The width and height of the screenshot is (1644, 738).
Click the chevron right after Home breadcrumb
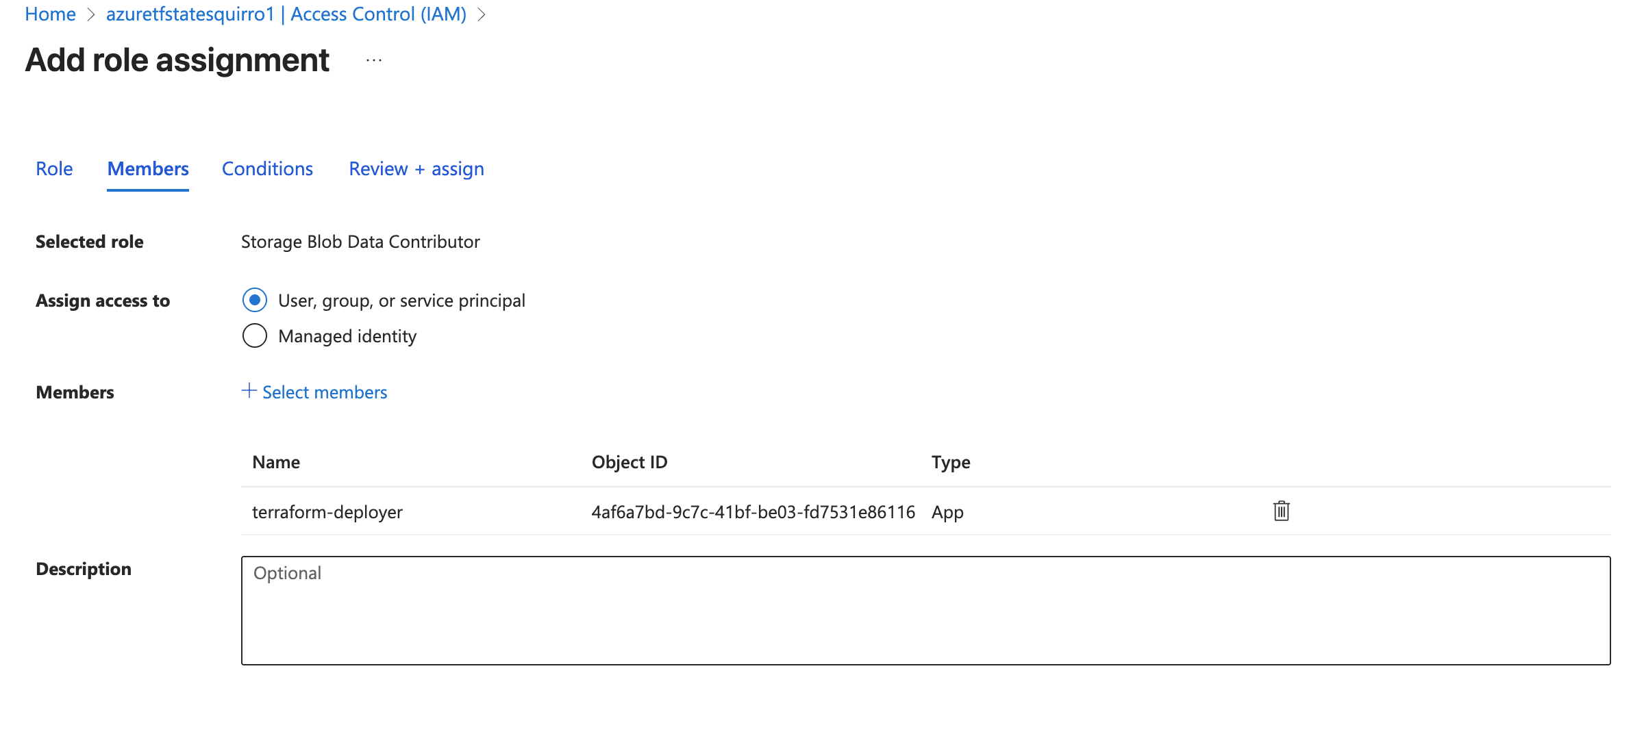(91, 14)
